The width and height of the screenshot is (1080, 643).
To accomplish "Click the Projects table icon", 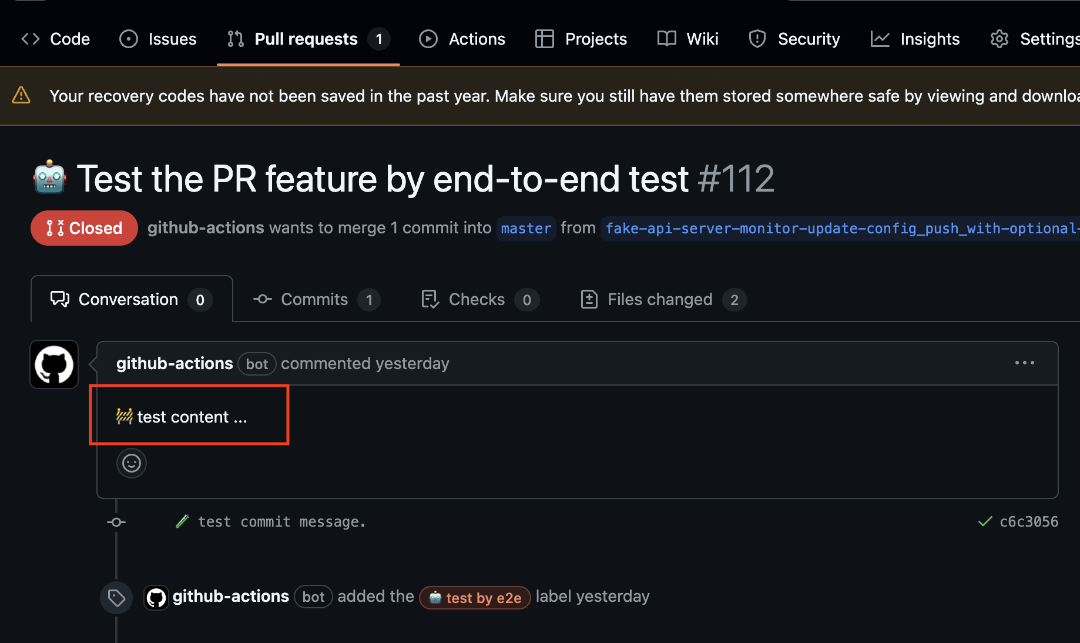I will coord(545,39).
